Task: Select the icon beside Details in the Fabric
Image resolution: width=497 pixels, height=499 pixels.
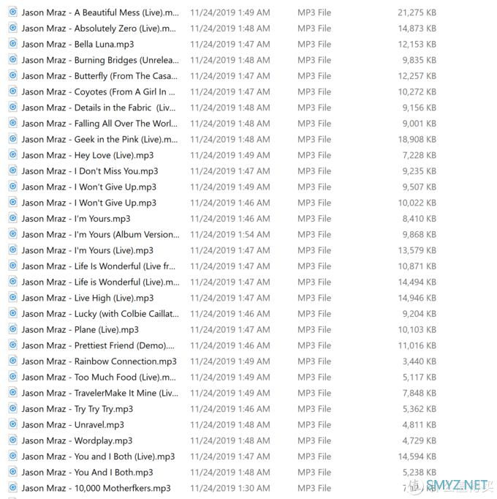Action: tap(12, 108)
